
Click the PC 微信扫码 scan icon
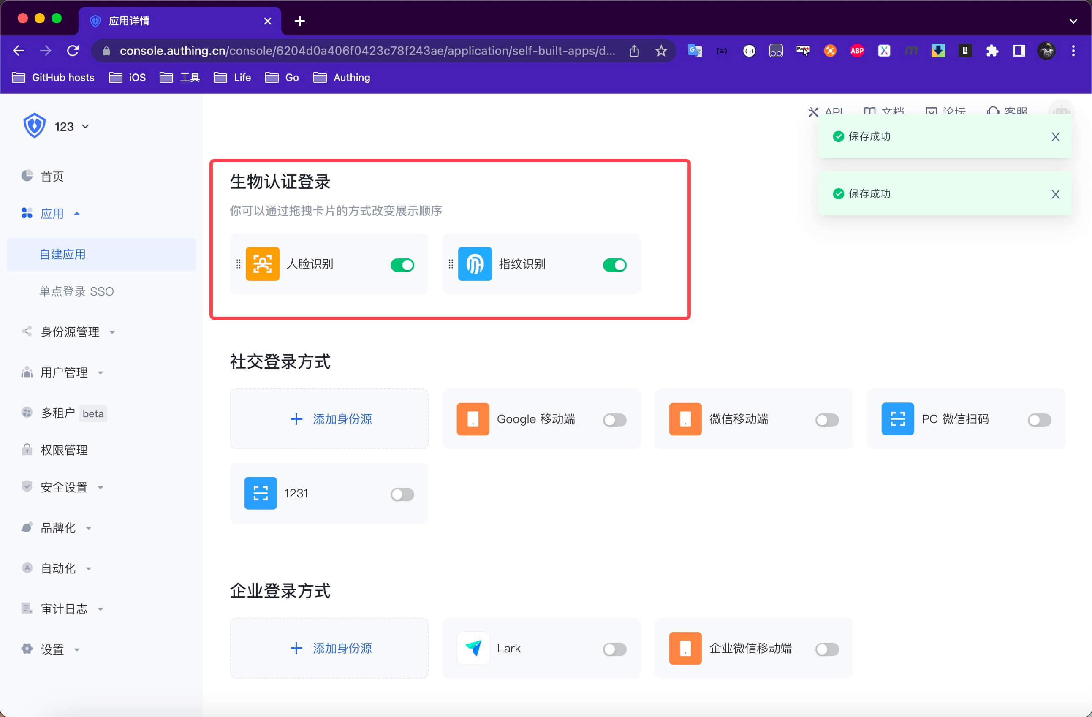coord(897,419)
